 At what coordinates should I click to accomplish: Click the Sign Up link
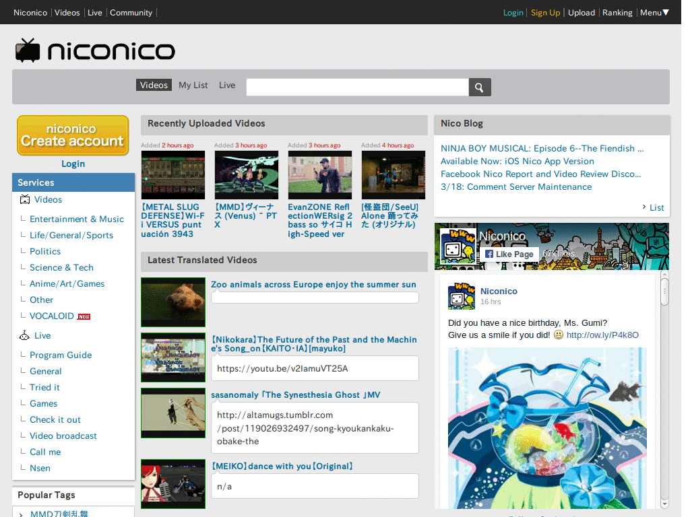point(545,13)
